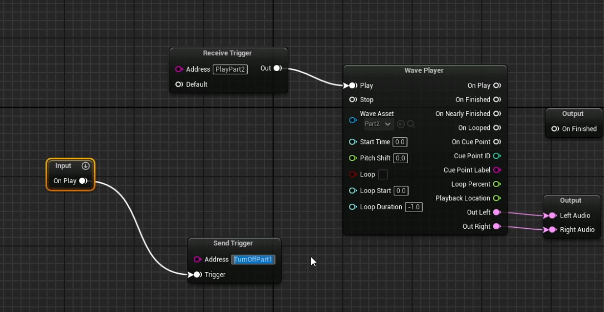Click the Wave Player On Finished output pin

[x=497, y=100]
